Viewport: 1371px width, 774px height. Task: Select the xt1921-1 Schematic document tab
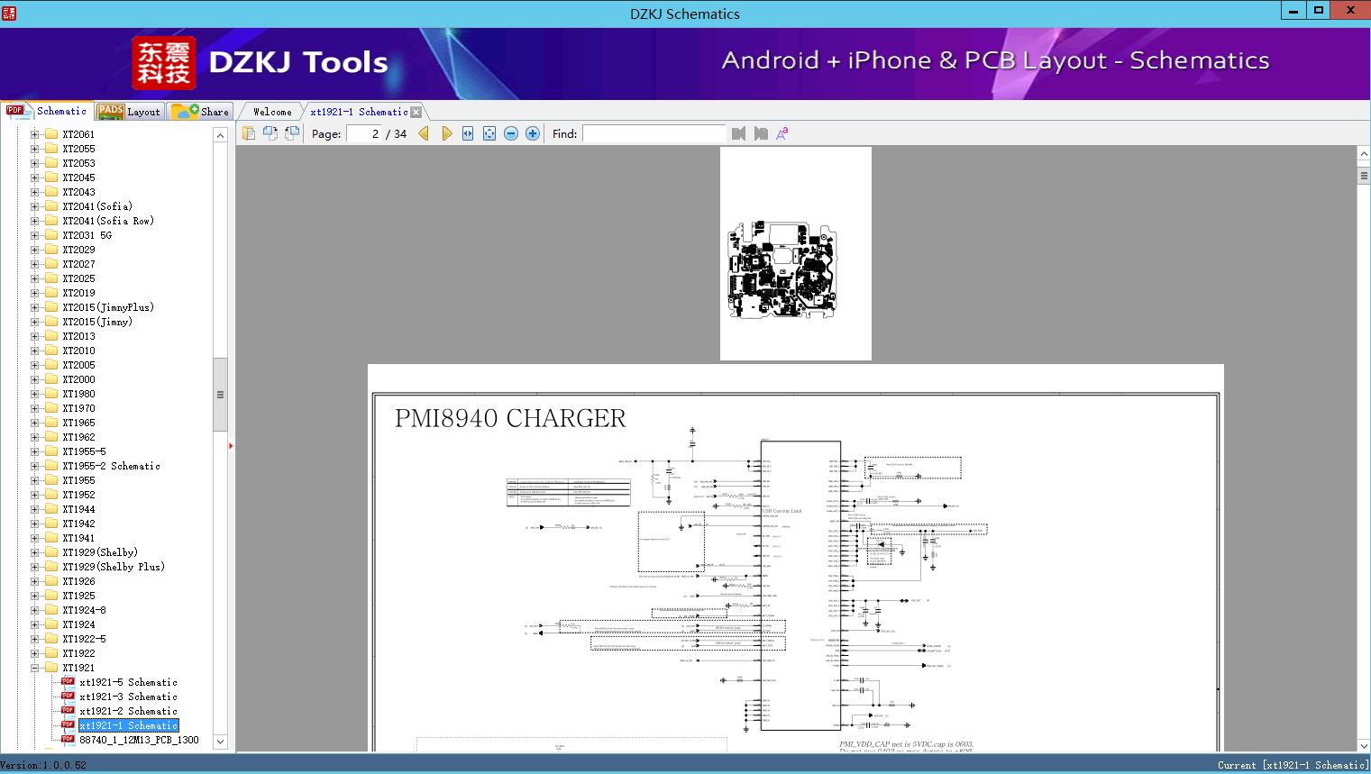pyautogui.click(x=359, y=112)
